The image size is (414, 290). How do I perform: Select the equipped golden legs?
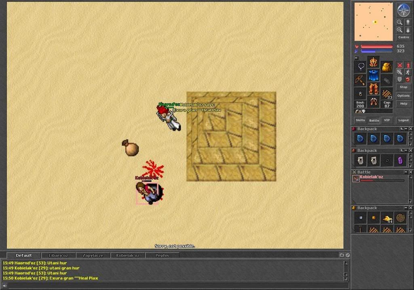(374, 89)
